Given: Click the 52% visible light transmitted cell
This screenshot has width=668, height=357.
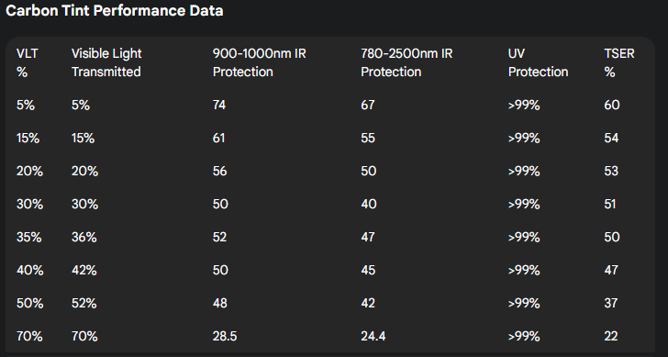Looking at the screenshot, I should pos(83,303).
